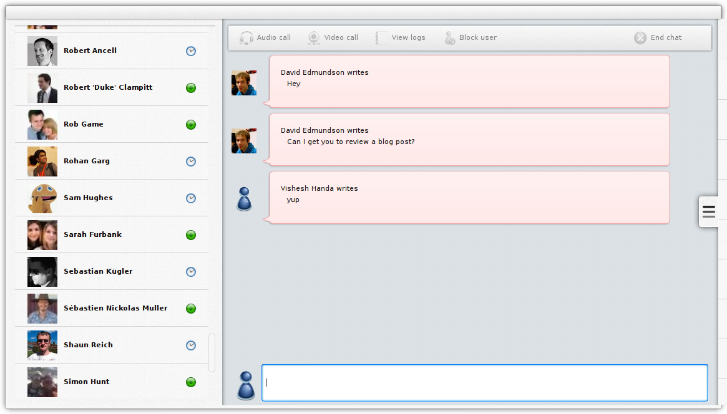Click Rob Game's avatar photo
The image size is (727, 414).
[x=42, y=125]
